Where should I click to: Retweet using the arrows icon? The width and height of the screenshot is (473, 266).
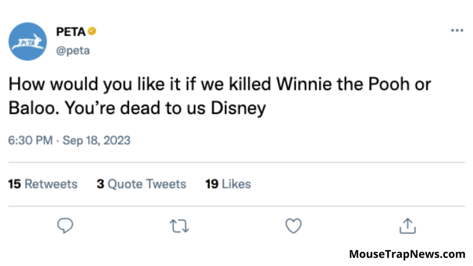(x=179, y=226)
